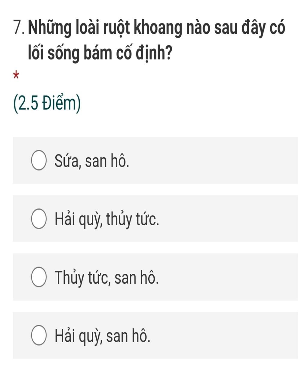The width and height of the screenshot is (308, 385).
Task: Click the answer text Thủy tức, san hô.
Action: [x=106, y=278]
